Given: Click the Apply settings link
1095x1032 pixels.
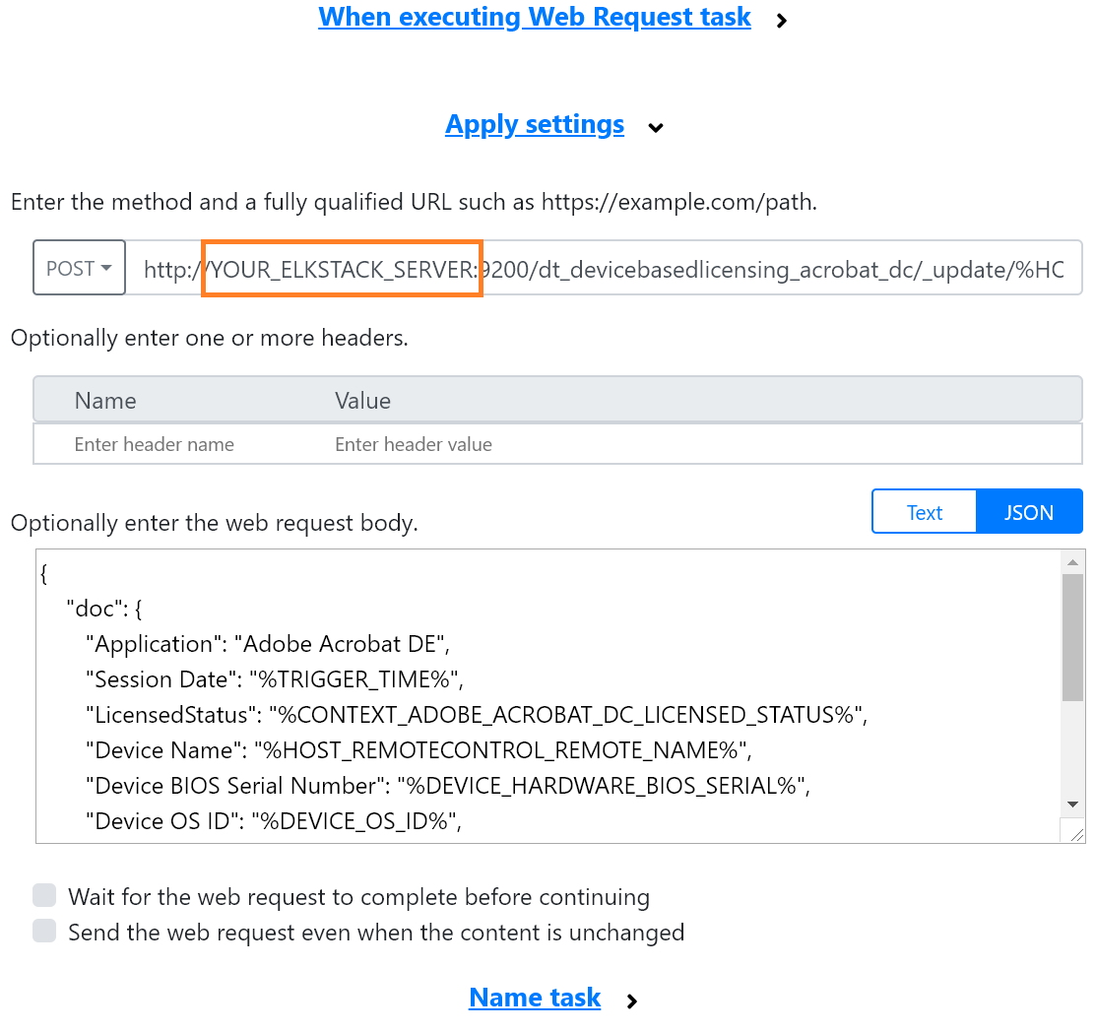Looking at the screenshot, I should [x=535, y=124].
